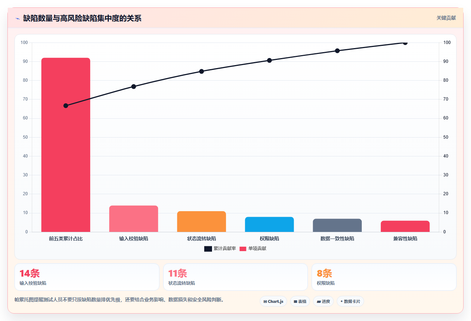Viewport: 471px width, 321px height.
Task: Click the orange 状态流转缺陷 bar
Action: tap(202, 222)
